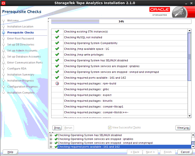Click checkmark for /tmp write privileges check

coord(57,55)
